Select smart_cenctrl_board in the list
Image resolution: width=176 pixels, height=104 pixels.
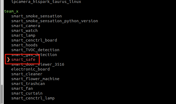34,40
